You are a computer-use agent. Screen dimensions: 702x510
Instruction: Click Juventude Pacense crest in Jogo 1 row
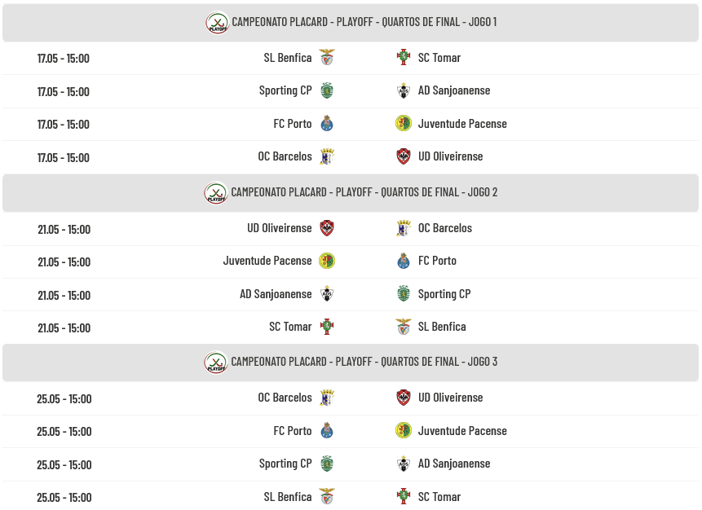coord(404,124)
